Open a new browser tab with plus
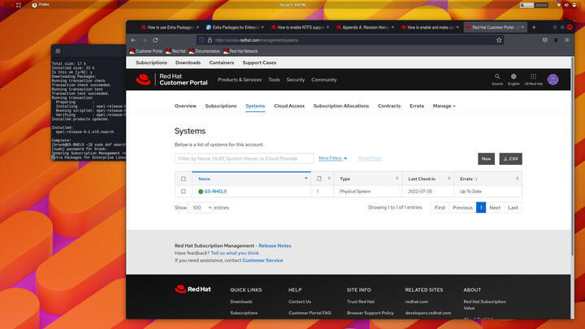 [534, 28]
